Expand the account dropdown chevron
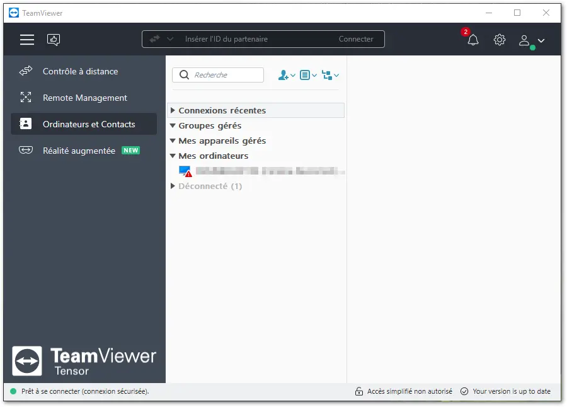Image resolution: width=567 pixels, height=407 pixels. pos(541,40)
